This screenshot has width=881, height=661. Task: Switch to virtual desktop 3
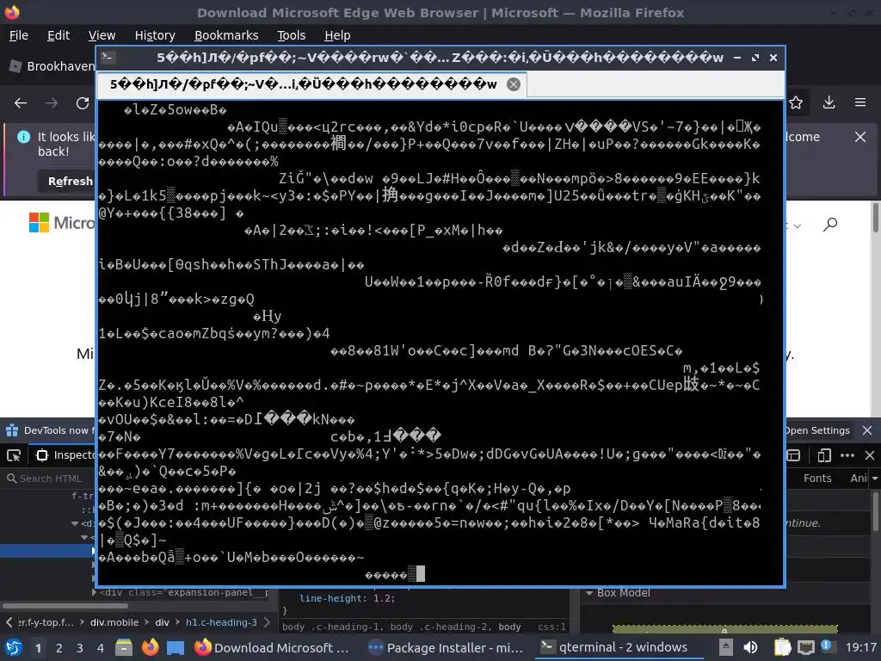pyautogui.click(x=80, y=648)
